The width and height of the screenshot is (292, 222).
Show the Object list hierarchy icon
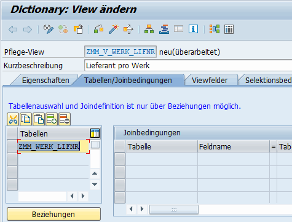tap(149, 29)
